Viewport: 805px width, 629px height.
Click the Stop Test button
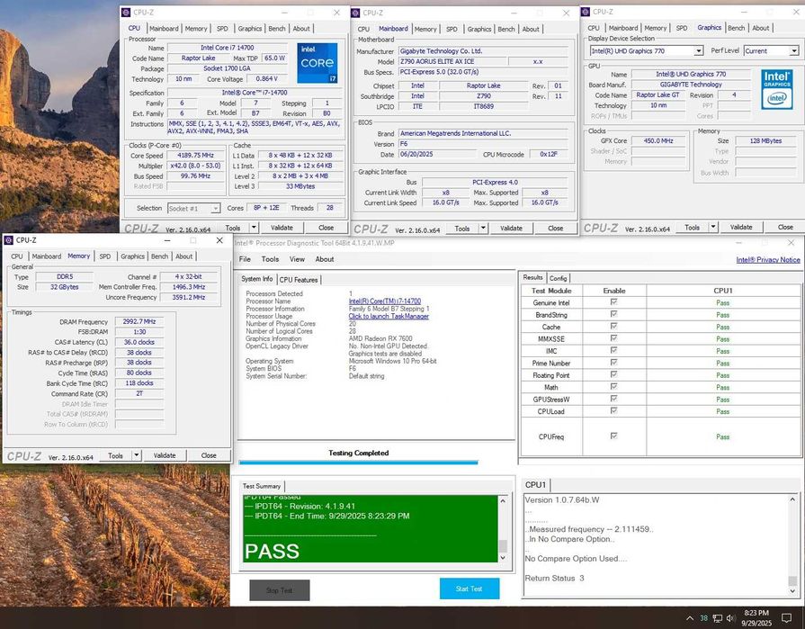pos(280,590)
